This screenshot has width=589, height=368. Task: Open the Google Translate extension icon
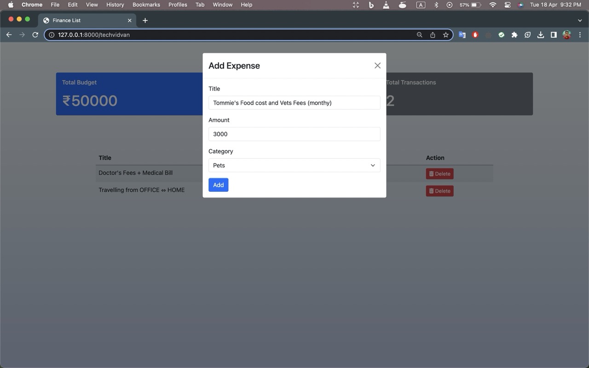pos(462,34)
